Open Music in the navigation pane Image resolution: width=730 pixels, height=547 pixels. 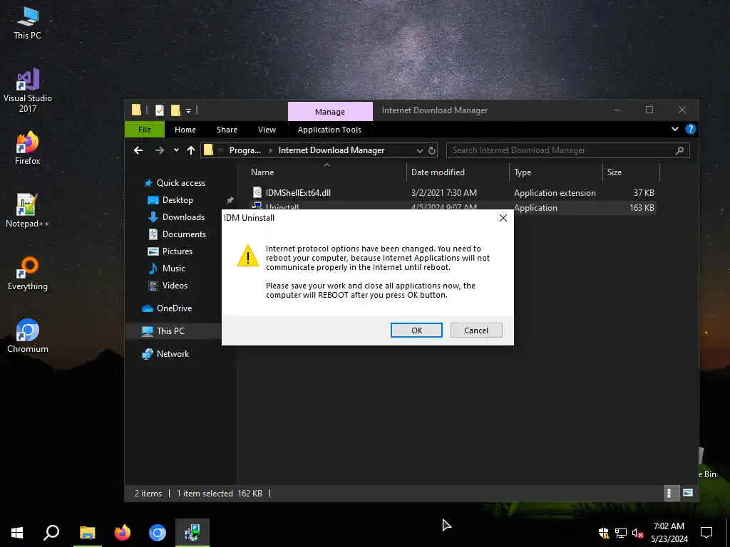pos(173,269)
